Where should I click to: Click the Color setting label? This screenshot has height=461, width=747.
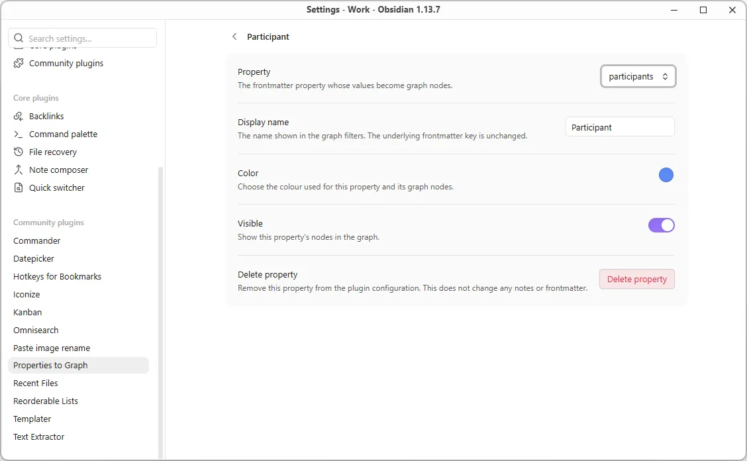[x=248, y=173]
